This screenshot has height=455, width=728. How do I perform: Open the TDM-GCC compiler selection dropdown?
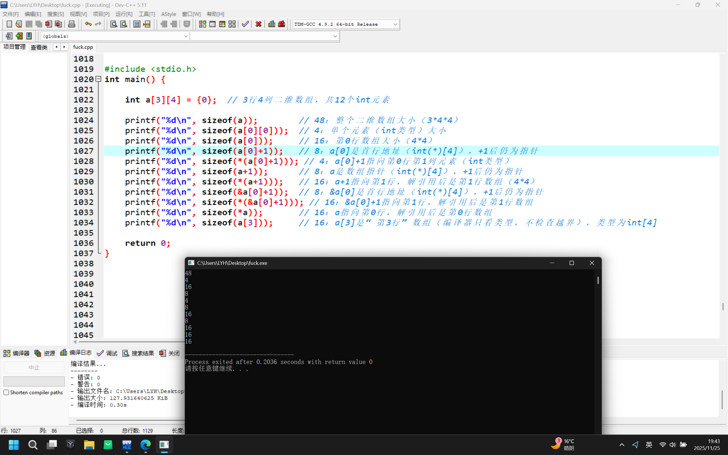click(x=395, y=24)
